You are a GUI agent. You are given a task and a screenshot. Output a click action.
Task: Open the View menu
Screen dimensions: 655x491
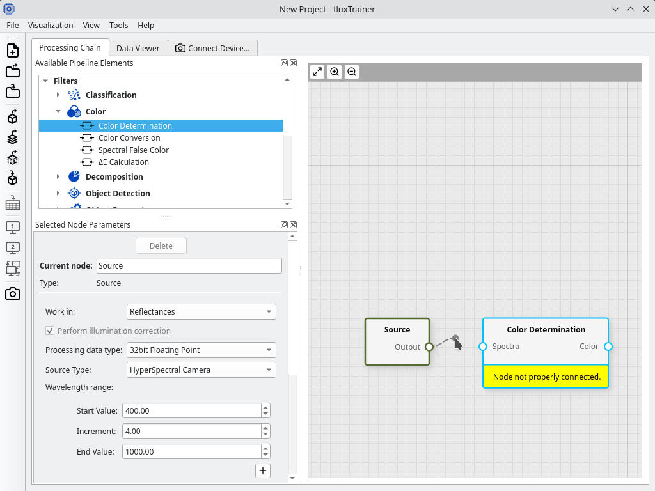pyautogui.click(x=91, y=25)
